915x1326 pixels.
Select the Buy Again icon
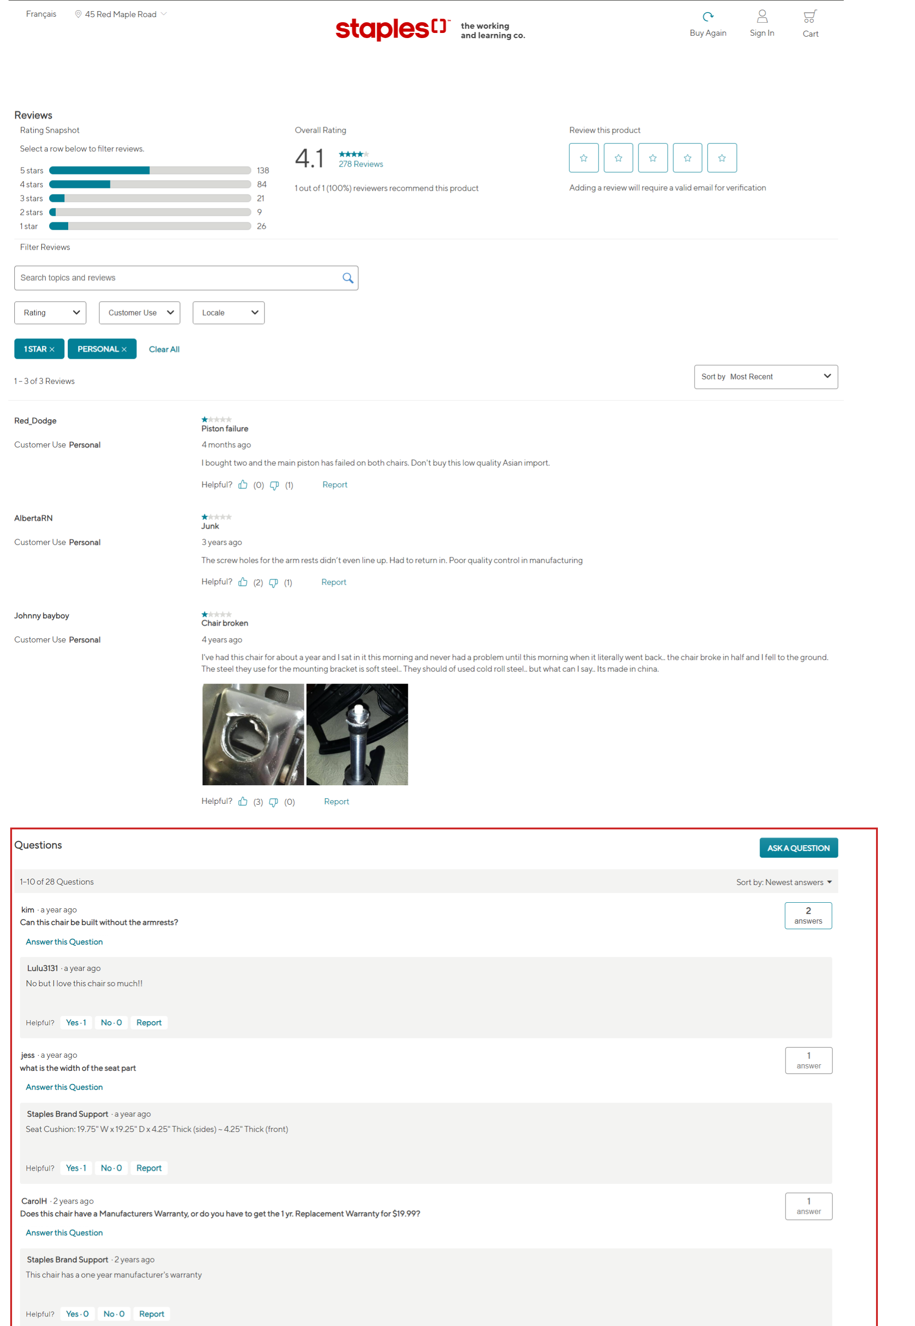coord(708,17)
